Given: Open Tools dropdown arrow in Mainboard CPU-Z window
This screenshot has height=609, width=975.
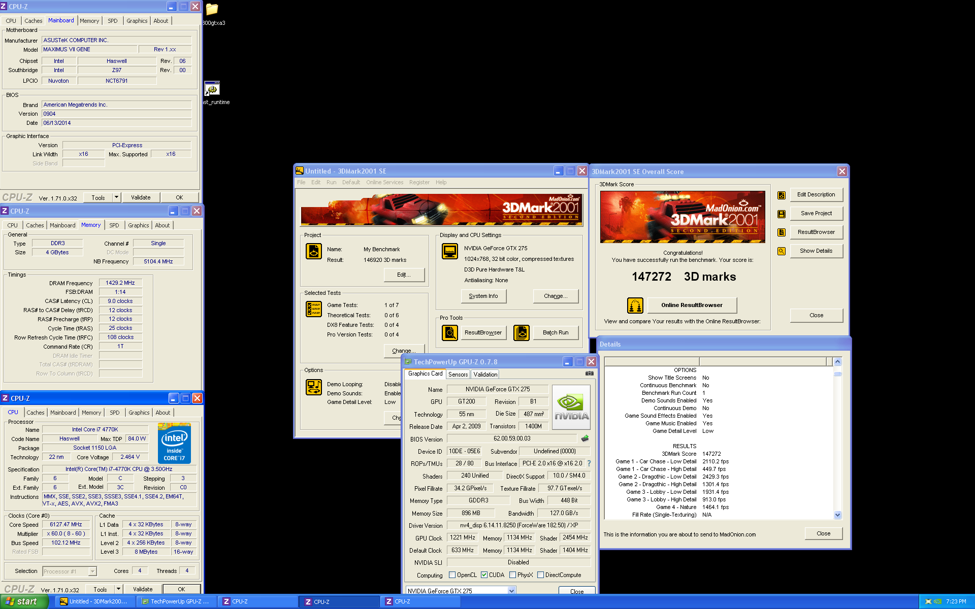Looking at the screenshot, I should (x=116, y=197).
